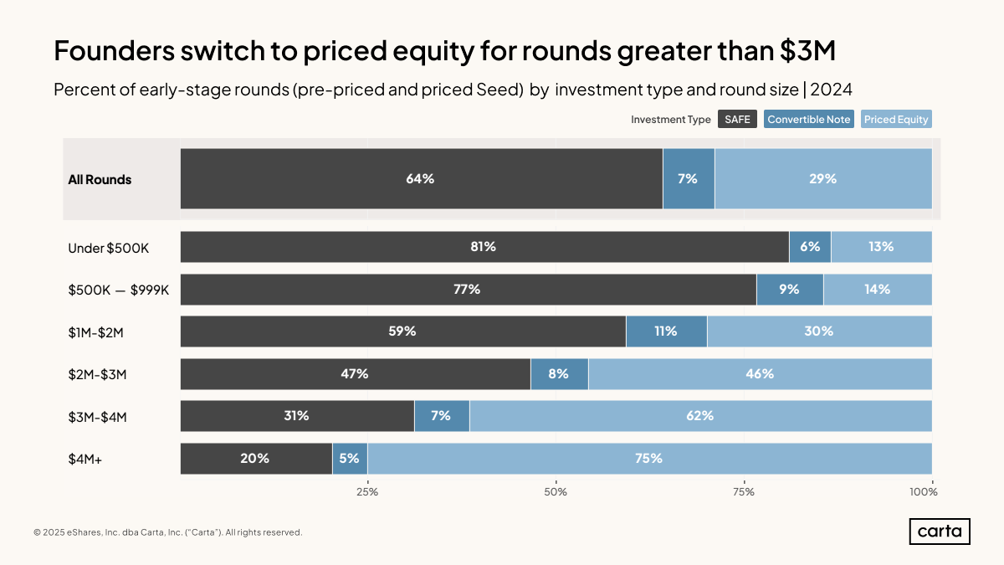The width and height of the screenshot is (1004, 565).
Task: Click the 75% Priced Equity bar
Action: point(649,459)
